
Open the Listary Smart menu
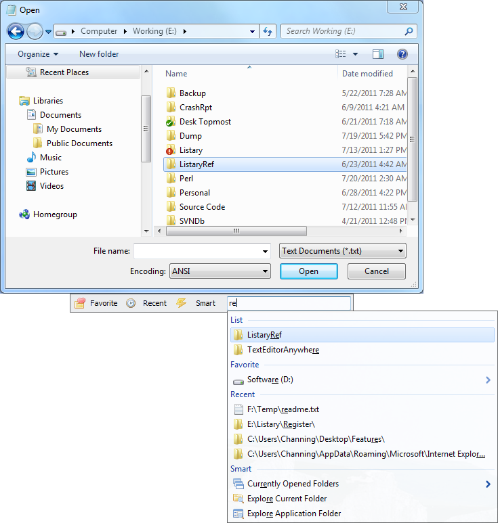196,303
